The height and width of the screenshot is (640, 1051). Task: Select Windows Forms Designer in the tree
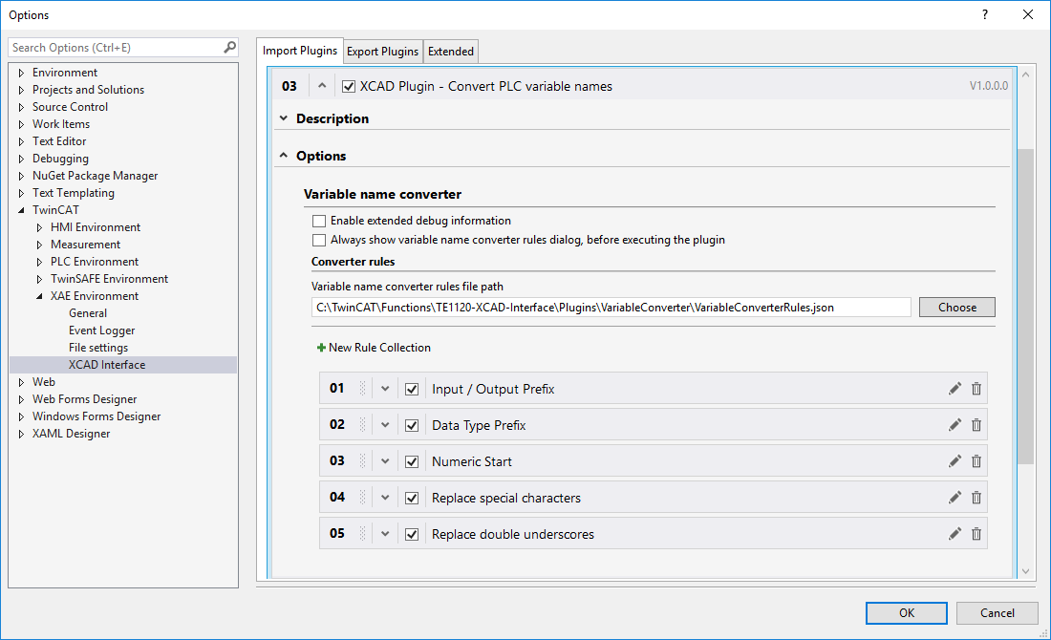97,416
